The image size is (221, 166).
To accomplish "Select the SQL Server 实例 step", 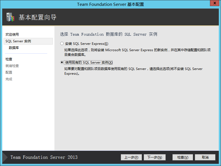I will coord(28,41).
